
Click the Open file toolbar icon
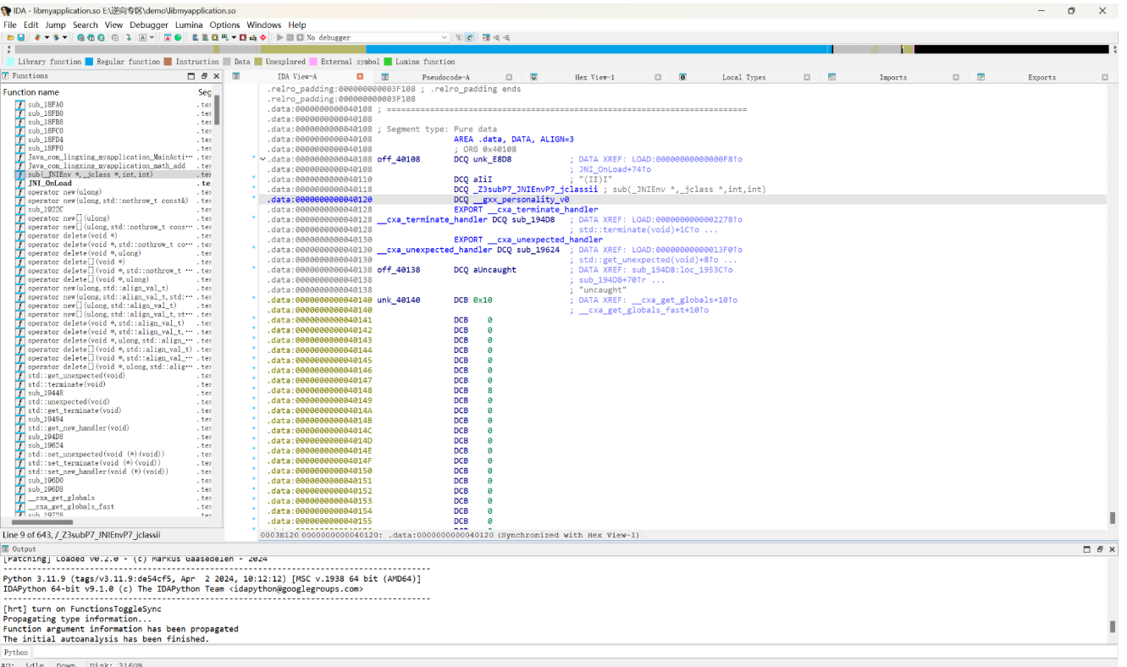click(x=10, y=37)
